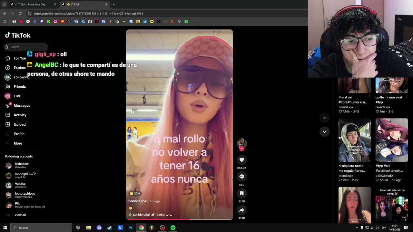Image resolution: width=413 pixels, height=232 pixels.
Task: Expand the More menu in sidebar
Action: tap(14, 143)
